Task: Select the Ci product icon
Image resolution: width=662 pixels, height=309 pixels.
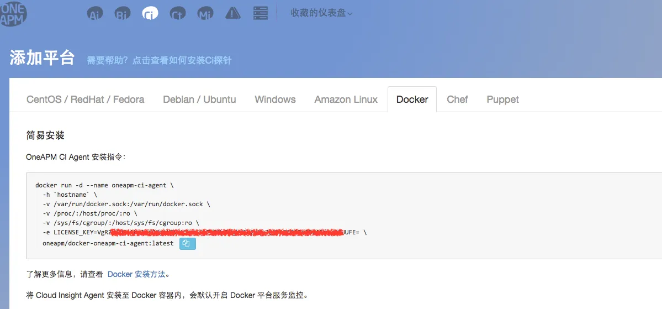Action: click(x=150, y=13)
